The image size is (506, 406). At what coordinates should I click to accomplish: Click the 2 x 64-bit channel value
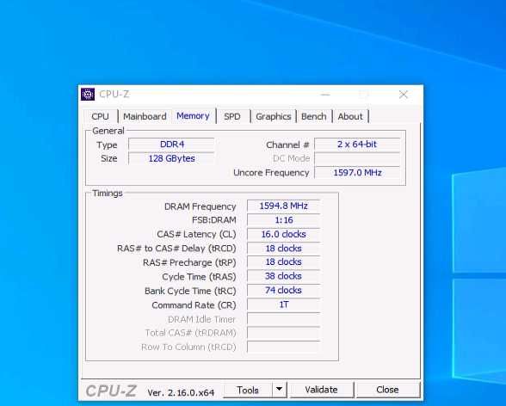pos(357,145)
